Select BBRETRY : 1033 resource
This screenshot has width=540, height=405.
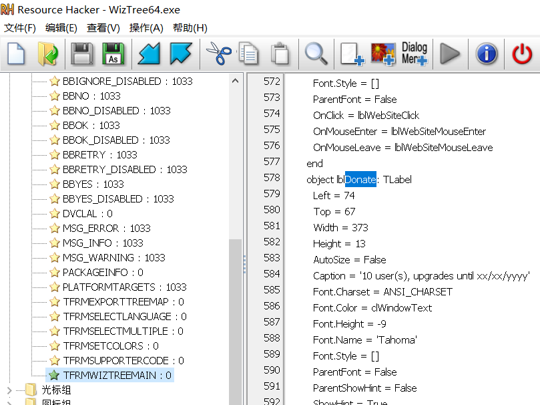click(99, 155)
